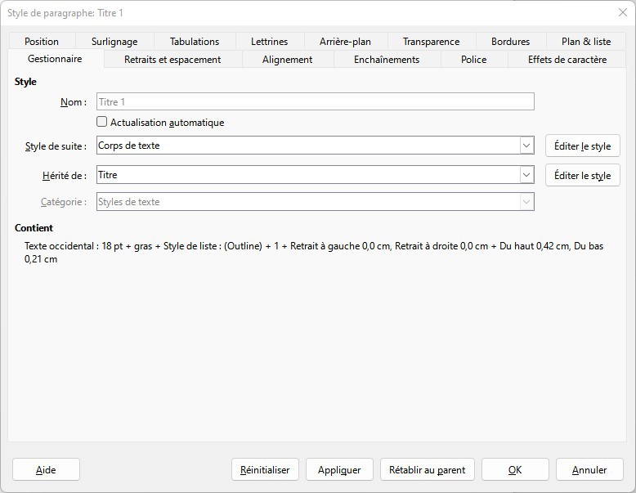The height and width of the screenshot is (493, 636).
Task: Open the Surlignage tab
Action: pos(114,42)
